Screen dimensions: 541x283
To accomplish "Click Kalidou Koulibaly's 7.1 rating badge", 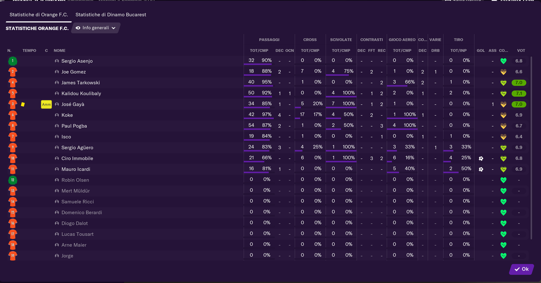I will tap(519, 93).
